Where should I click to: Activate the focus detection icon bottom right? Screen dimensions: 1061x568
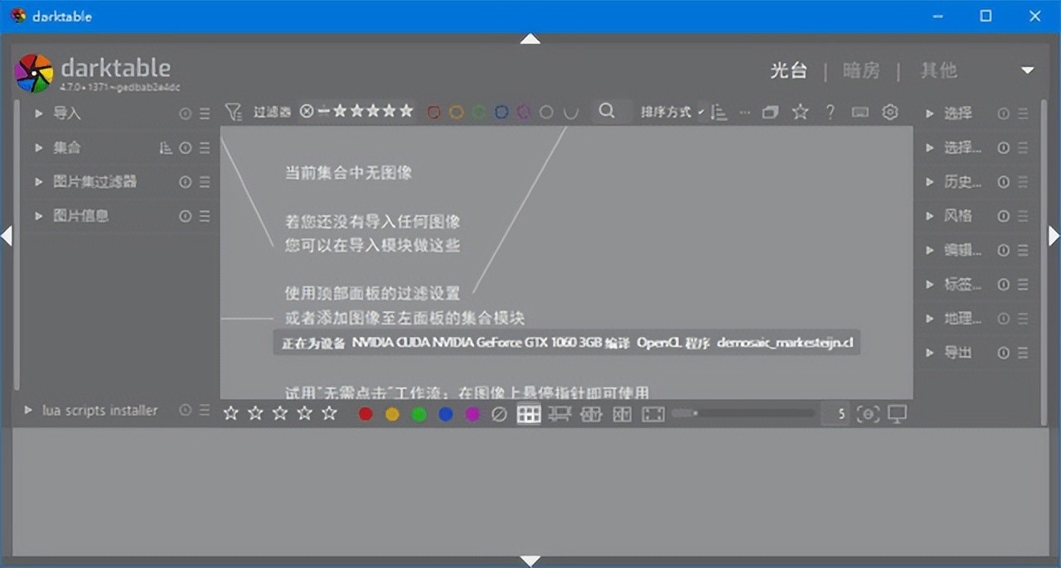869,414
